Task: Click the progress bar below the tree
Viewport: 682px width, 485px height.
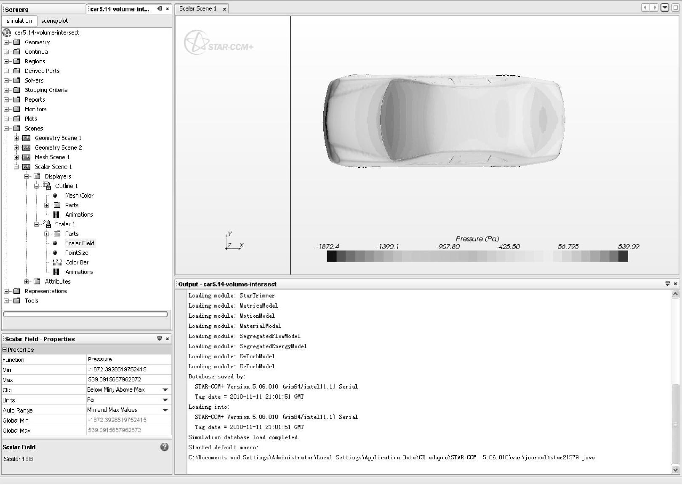Action: pos(85,314)
